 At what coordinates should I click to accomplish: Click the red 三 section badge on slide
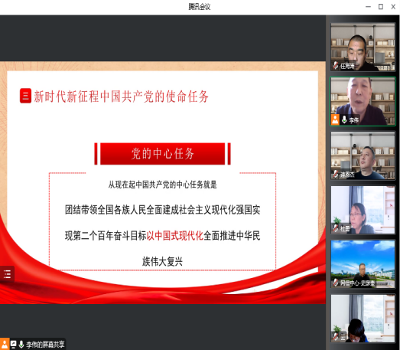25,96
